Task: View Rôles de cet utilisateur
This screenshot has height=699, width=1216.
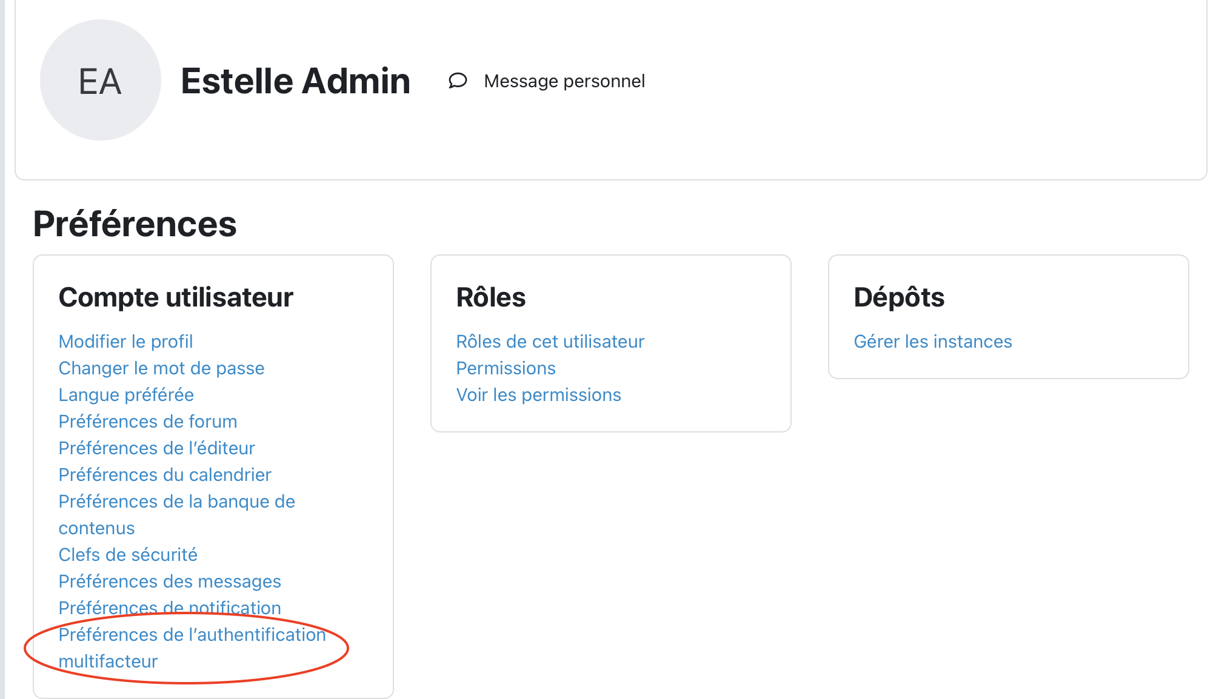Action: pos(550,342)
